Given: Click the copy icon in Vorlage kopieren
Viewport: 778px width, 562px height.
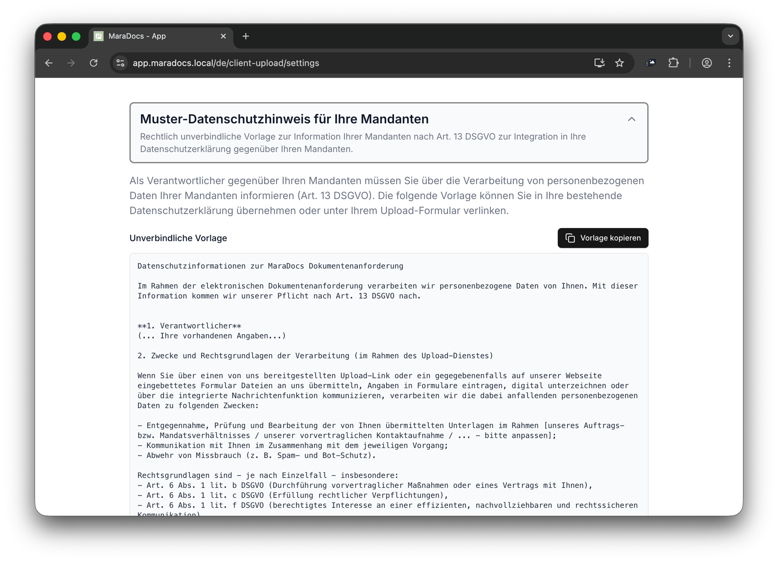Looking at the screenshot, I should coord(570,238).
